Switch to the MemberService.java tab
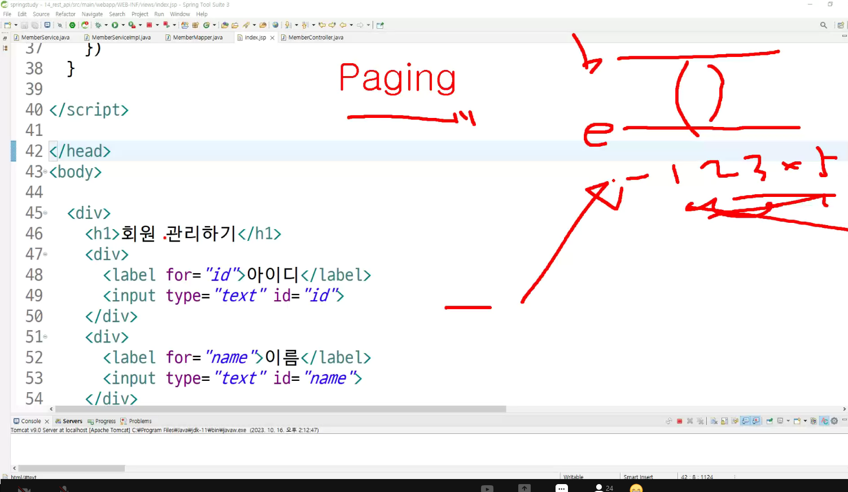Image resolution: width=848 pixels, height=492 pixels. point(42,37)
